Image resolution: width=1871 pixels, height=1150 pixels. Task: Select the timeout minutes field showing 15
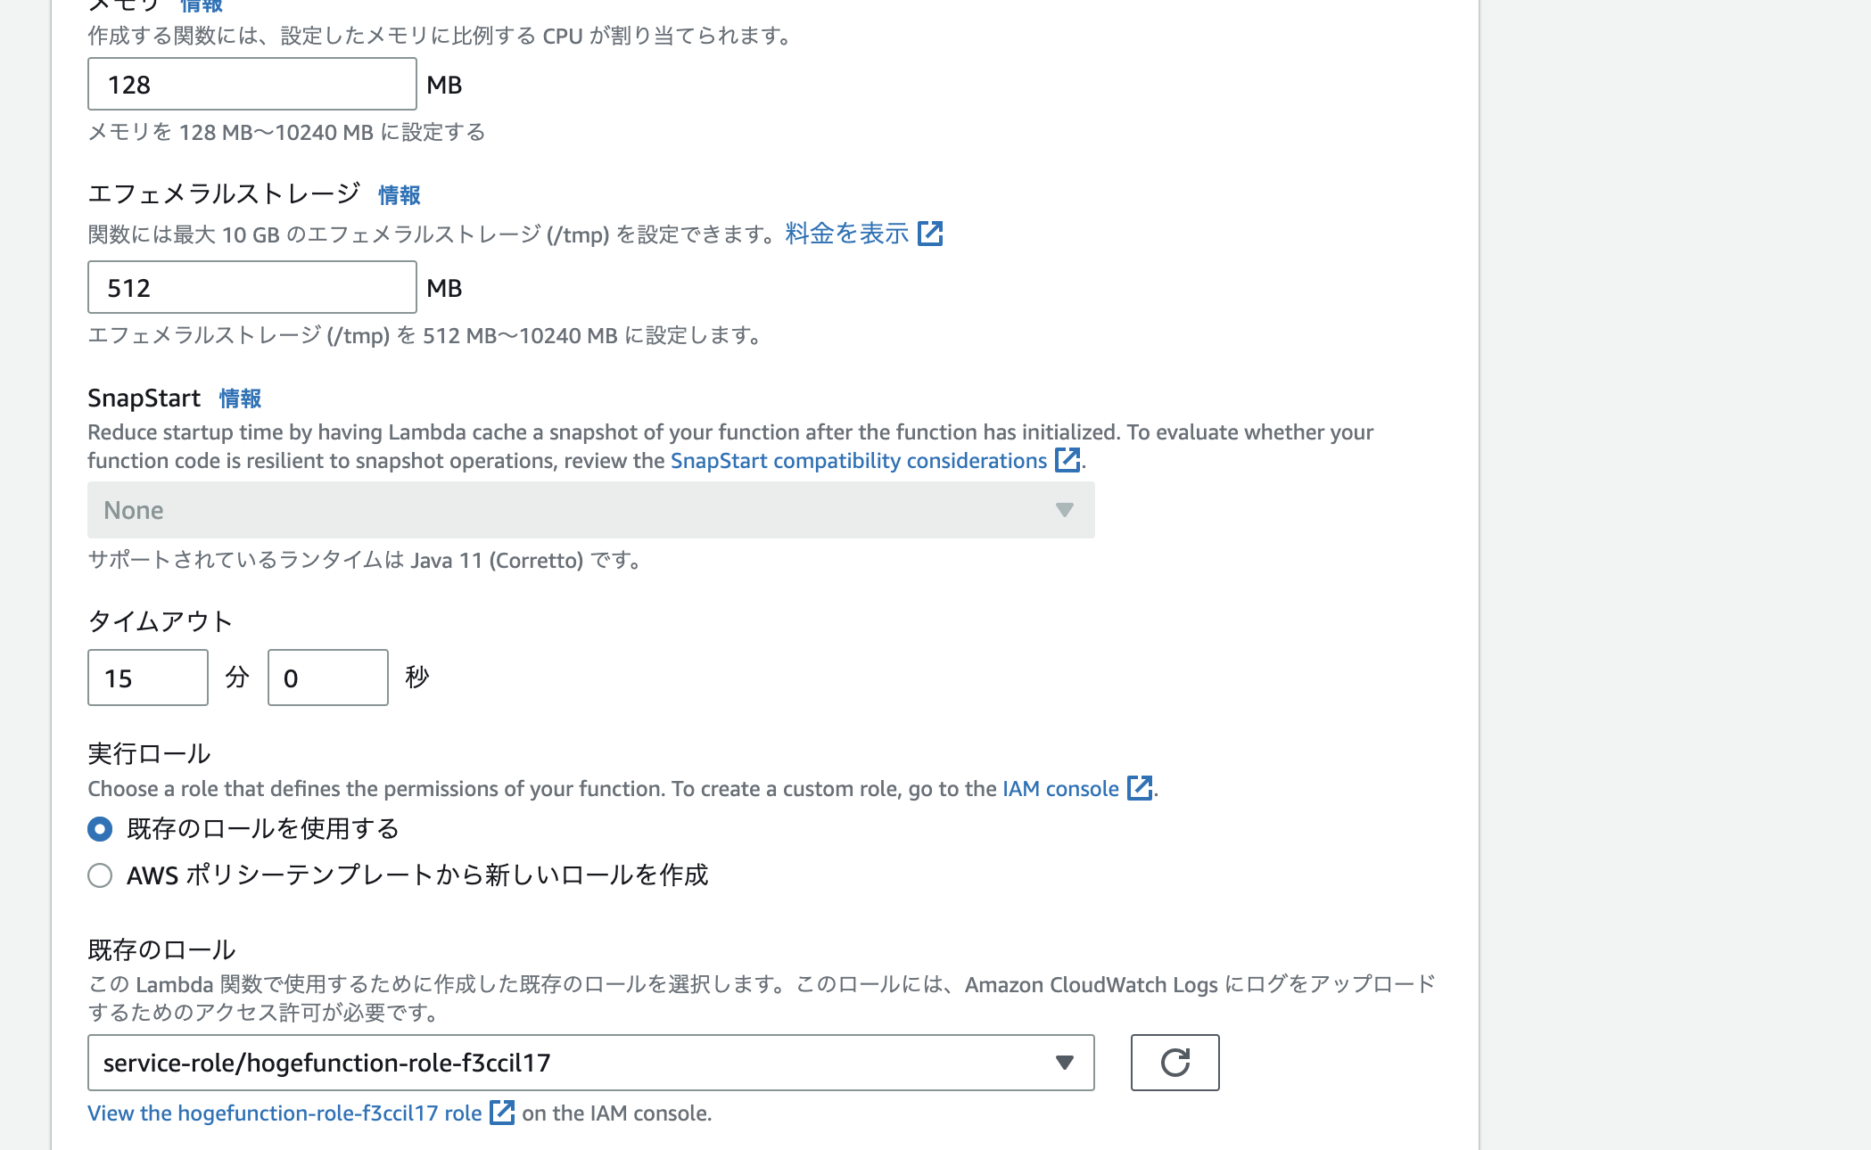147,677
